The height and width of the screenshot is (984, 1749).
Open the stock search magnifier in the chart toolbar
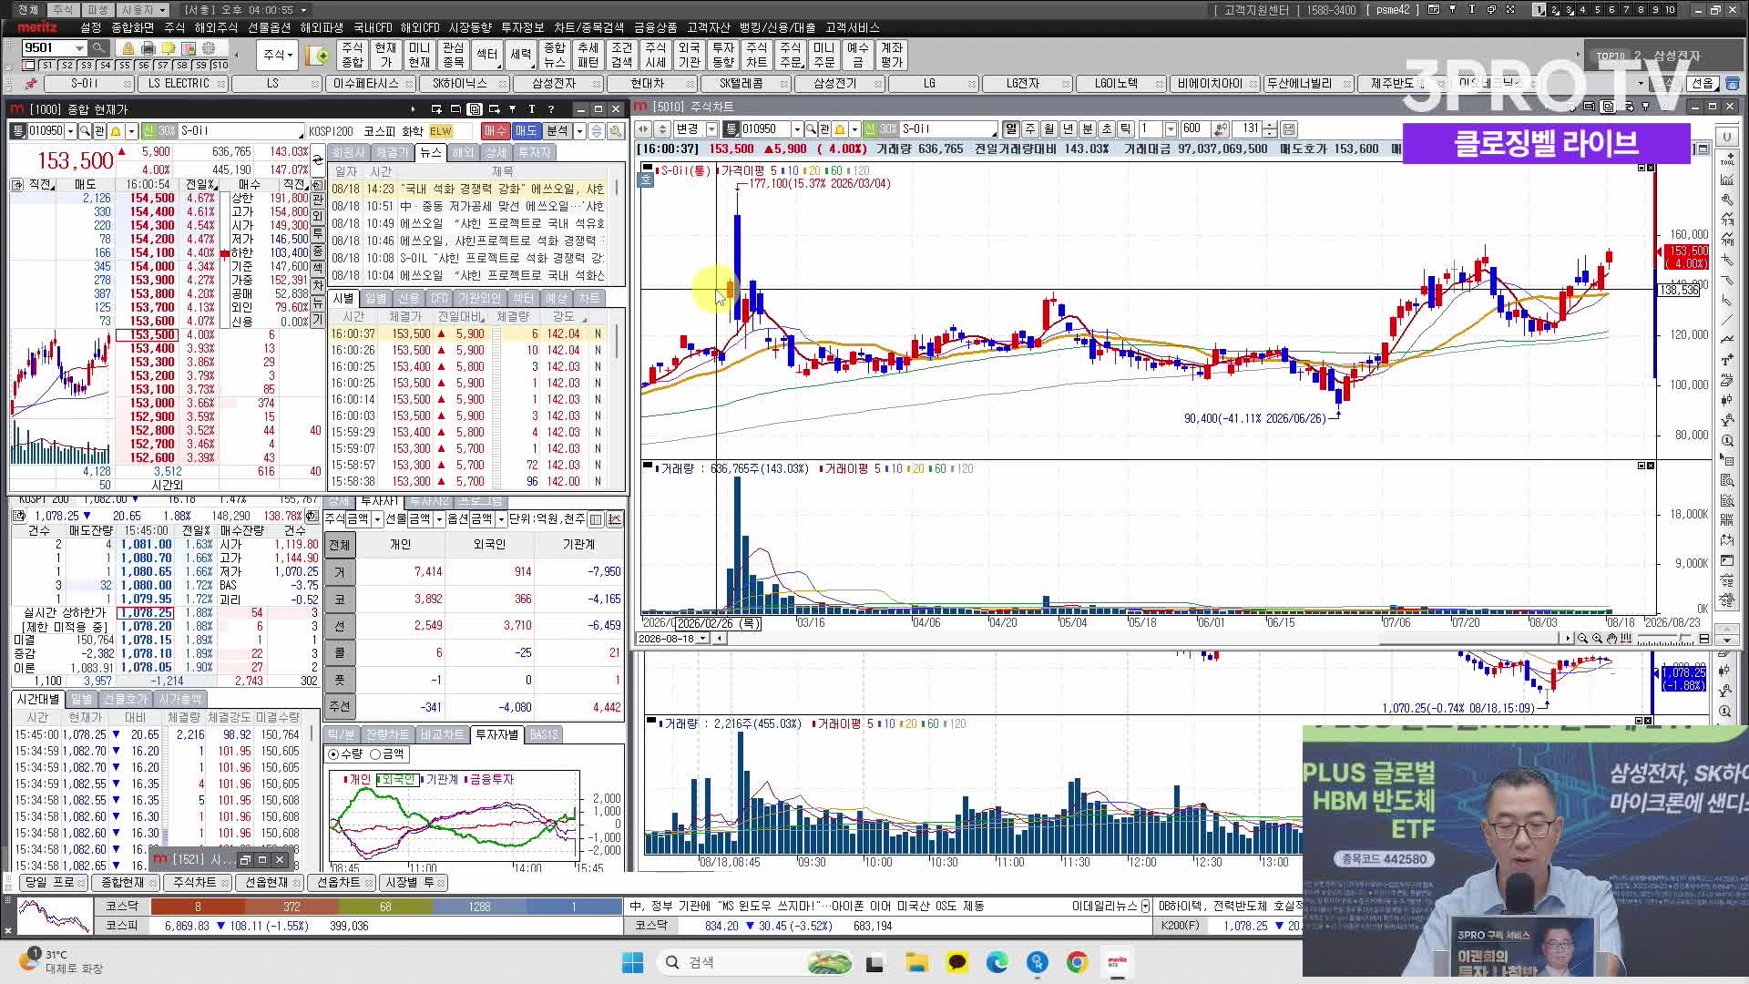811,129
